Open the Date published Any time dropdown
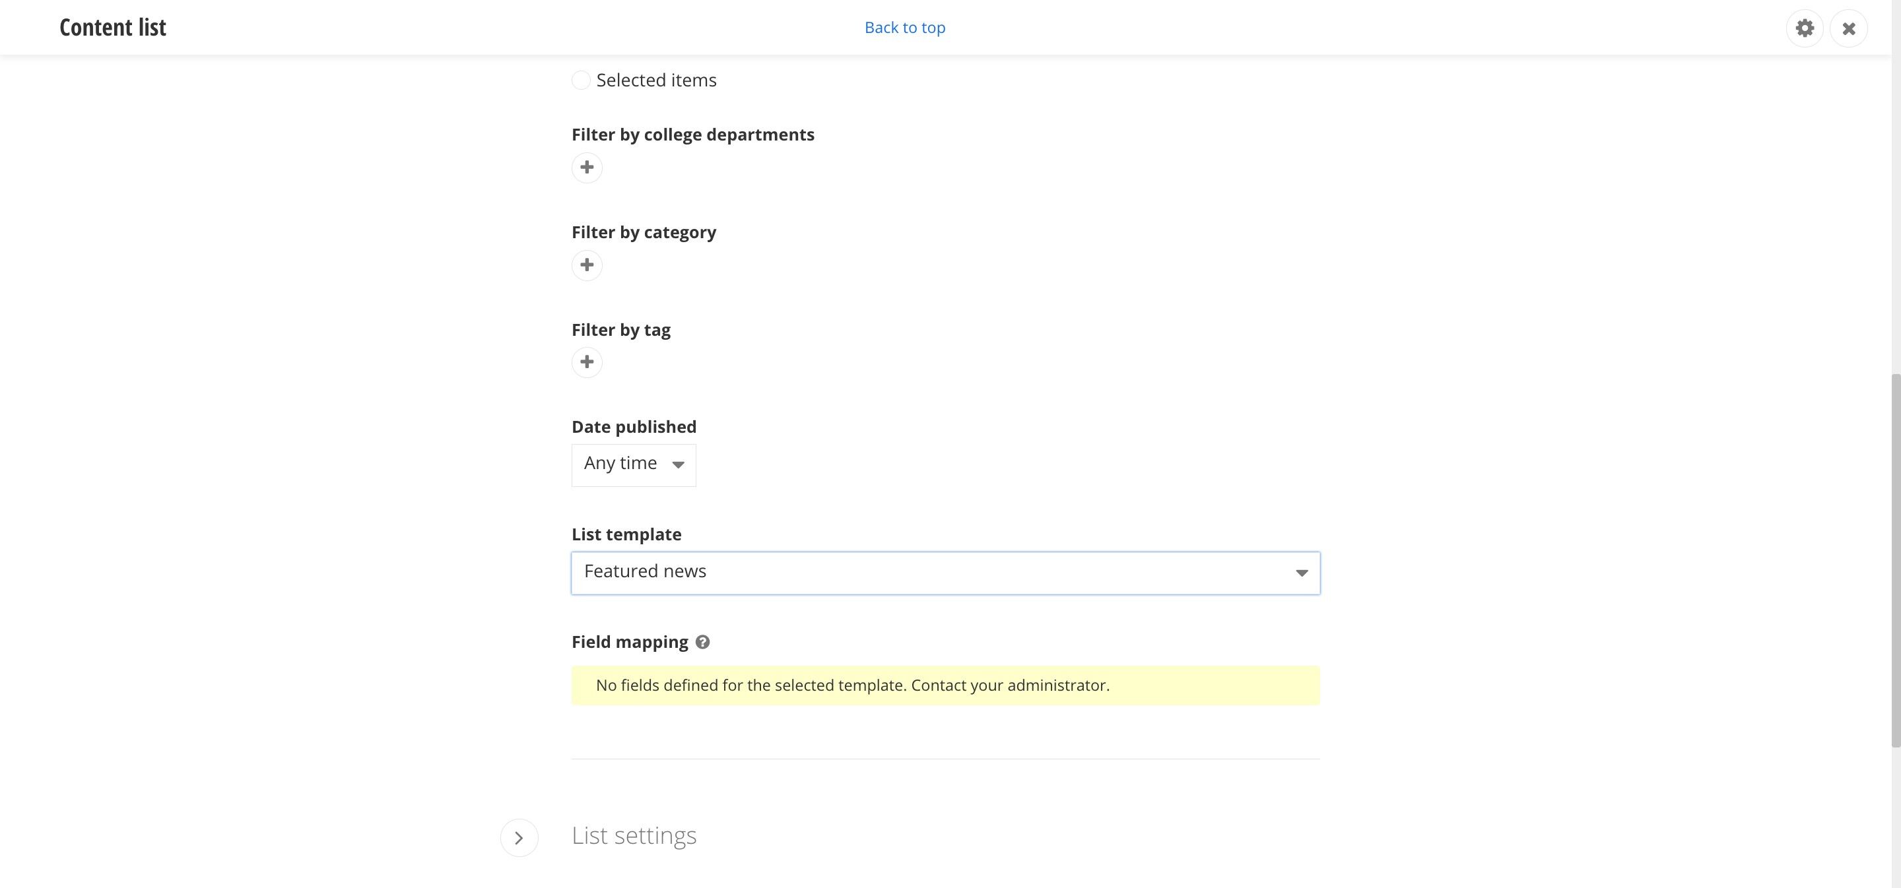1901x888 pixels. 633,464
